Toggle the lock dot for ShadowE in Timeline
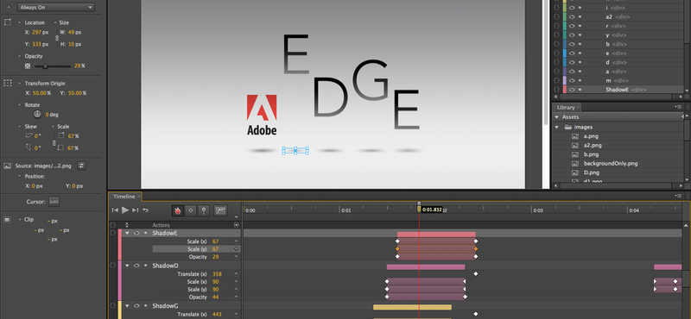This screenshot has width=691, height=319. pyautogui.click(x=146, y=233)
